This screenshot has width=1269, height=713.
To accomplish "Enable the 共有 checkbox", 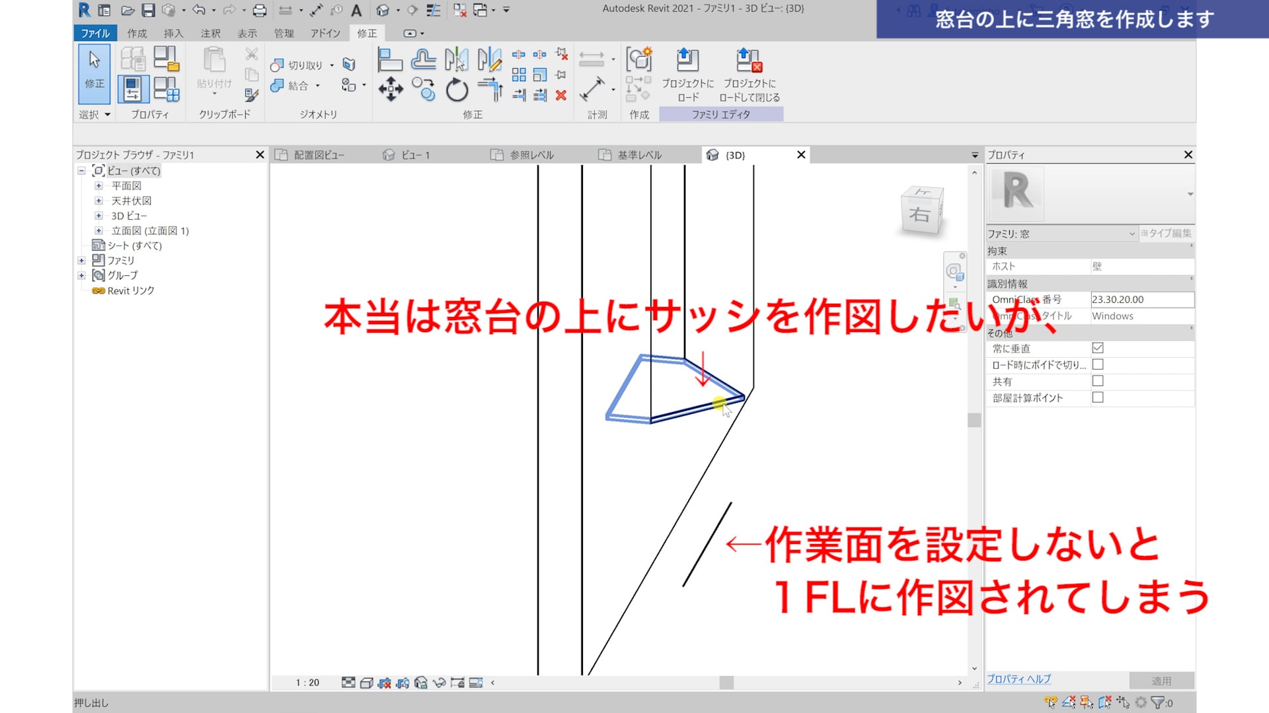I will (1098, 381).
